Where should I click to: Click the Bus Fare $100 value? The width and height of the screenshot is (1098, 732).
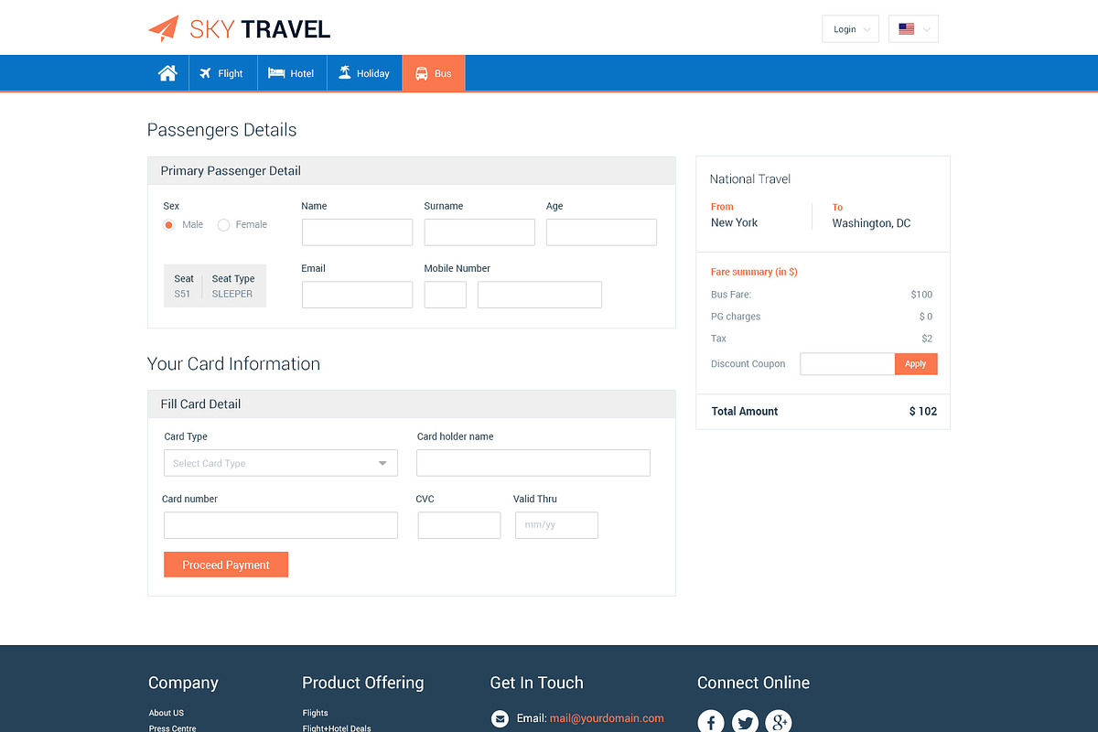click(921, 295)
